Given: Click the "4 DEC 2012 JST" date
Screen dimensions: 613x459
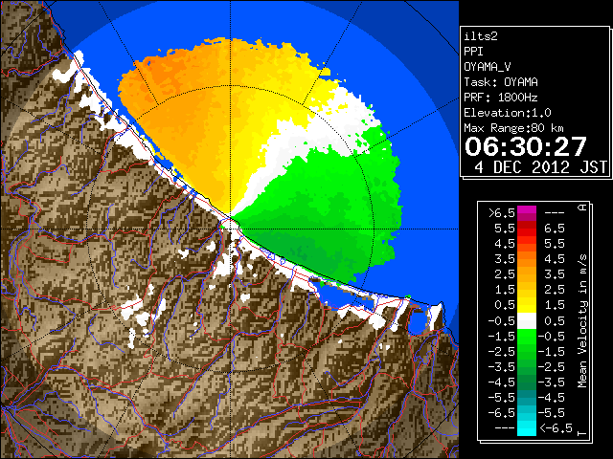Looking at the screenshot, I should click(540, 167).
